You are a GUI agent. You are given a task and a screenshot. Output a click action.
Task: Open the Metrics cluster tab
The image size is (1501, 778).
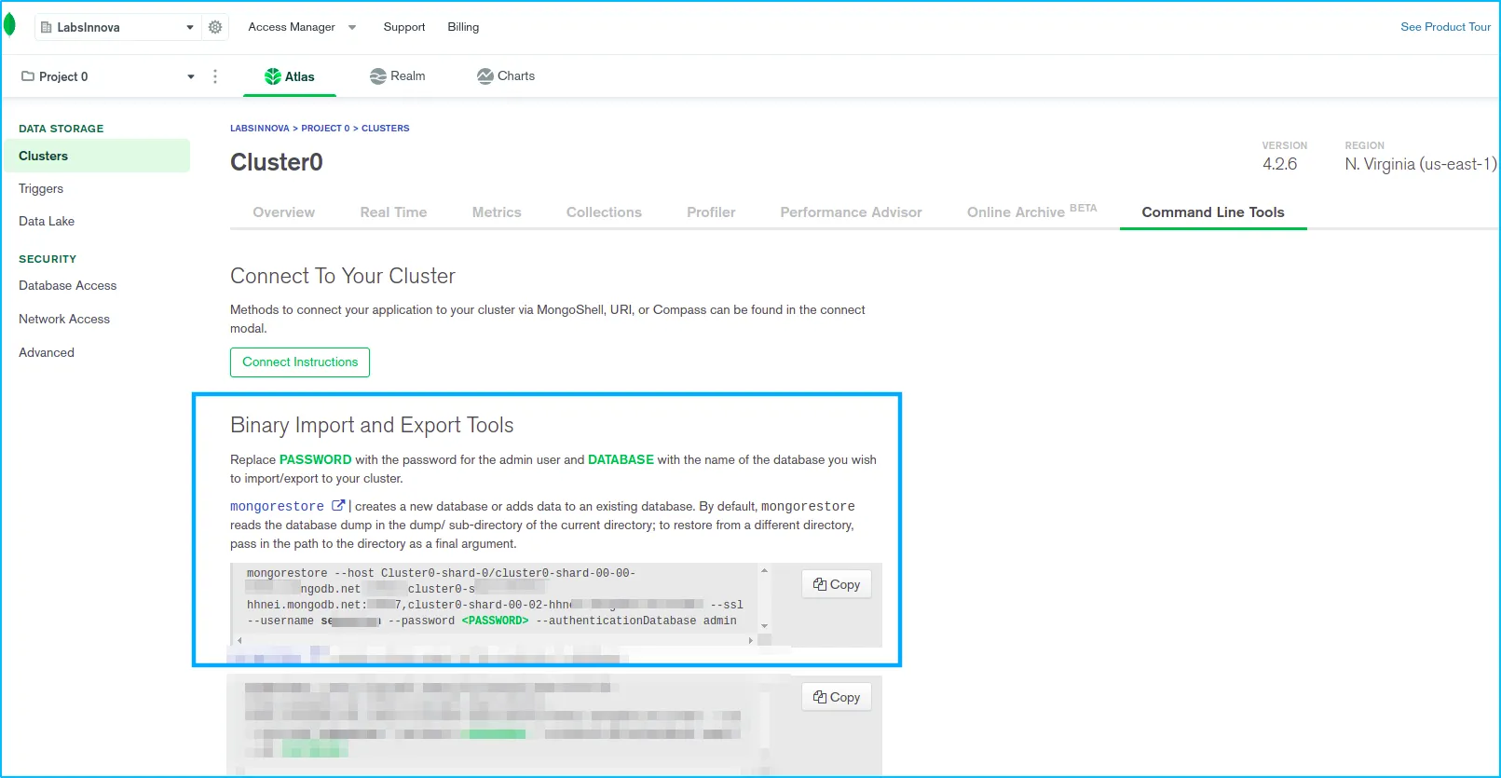point(497,212)
